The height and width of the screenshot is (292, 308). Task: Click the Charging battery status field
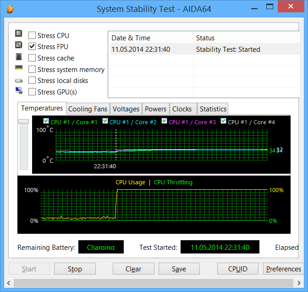[101, 247]
